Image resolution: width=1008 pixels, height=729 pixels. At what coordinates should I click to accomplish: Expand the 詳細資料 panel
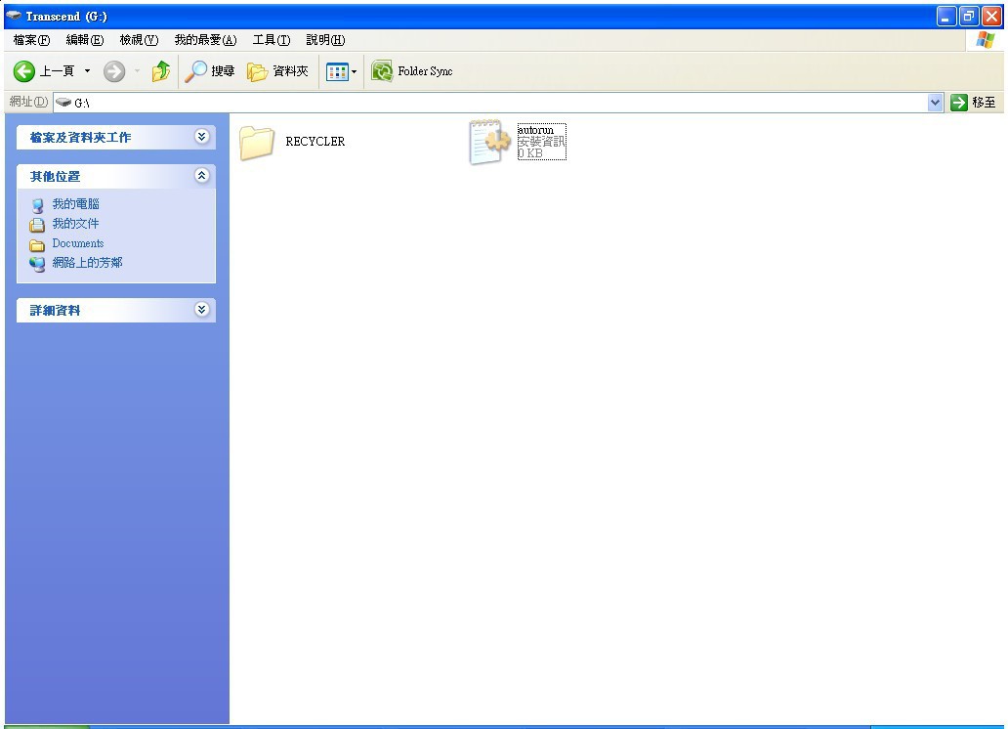[x=202, y=310]
